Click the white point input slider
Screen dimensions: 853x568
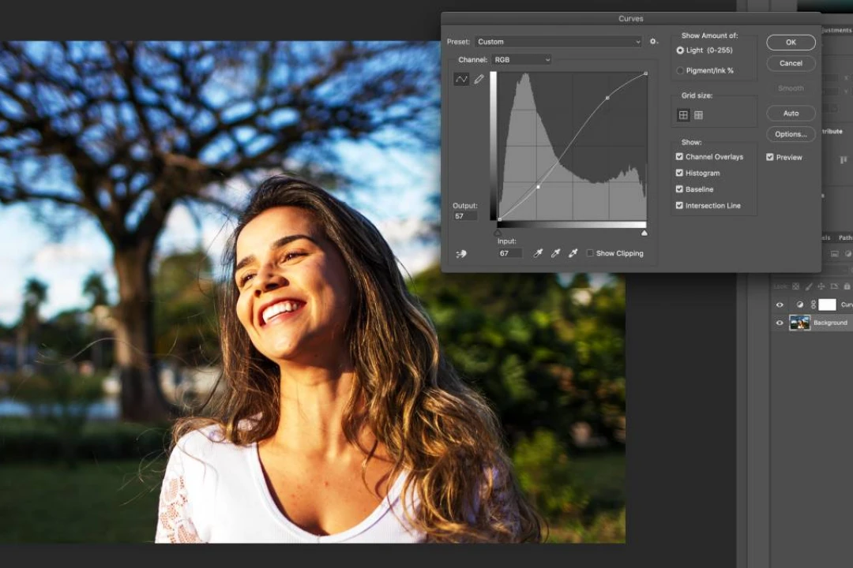[x=644, y=233]
